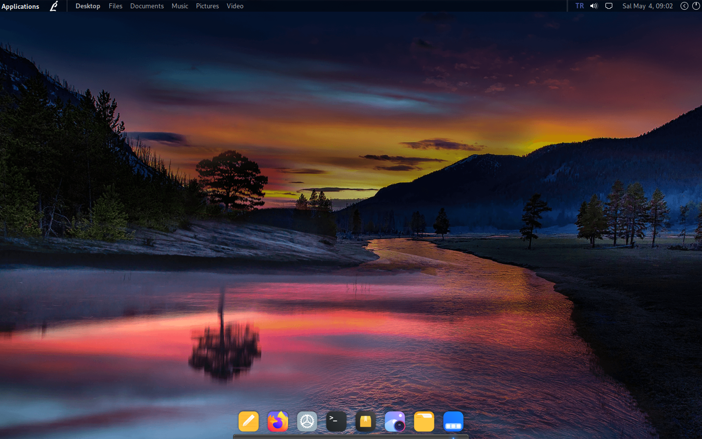Open the package/archive app in dock

(366, 421)
